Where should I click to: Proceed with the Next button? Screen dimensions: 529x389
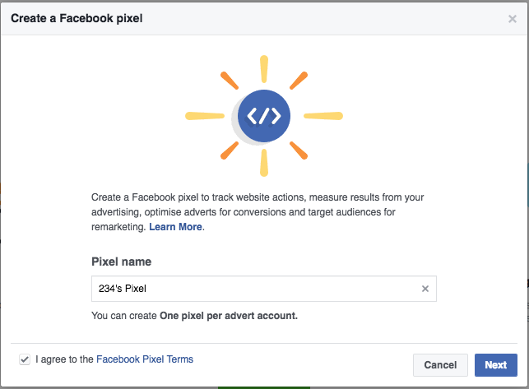[x=496, y=364]
